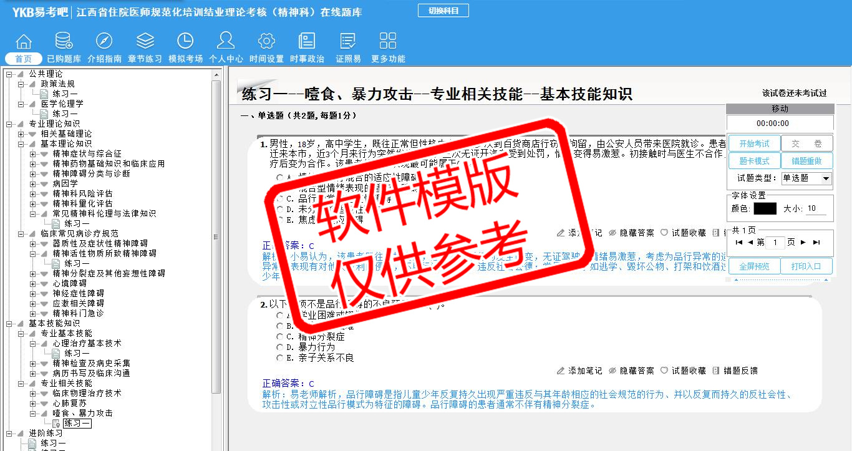Click the 开始考试 button

coord(754,143)
